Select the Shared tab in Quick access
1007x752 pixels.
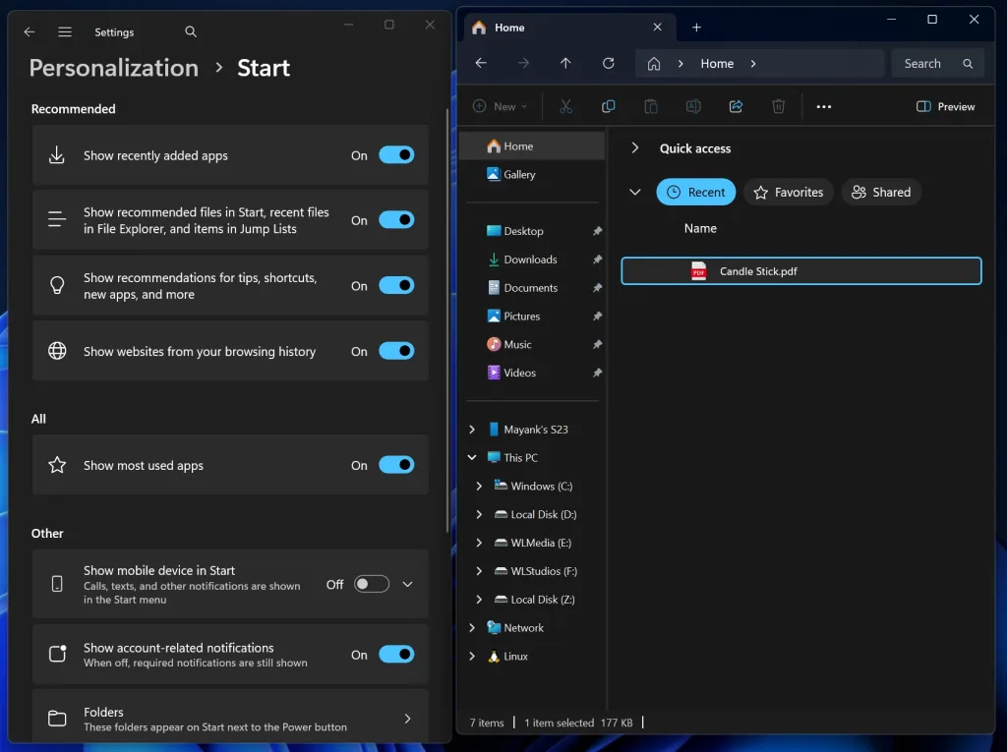click(880, 192)
